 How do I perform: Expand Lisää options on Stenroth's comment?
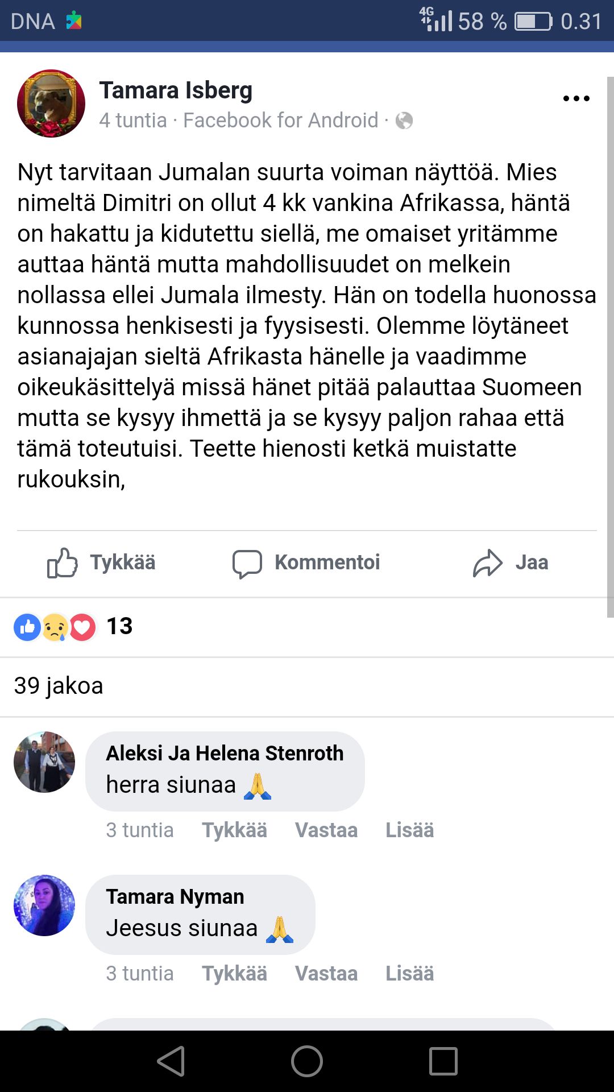click(409, 830)
